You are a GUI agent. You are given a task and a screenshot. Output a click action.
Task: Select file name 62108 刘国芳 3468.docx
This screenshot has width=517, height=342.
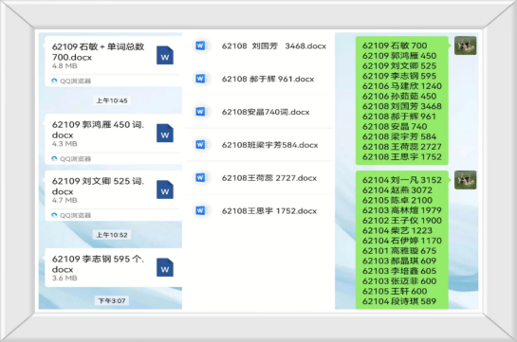click(274, 46)
